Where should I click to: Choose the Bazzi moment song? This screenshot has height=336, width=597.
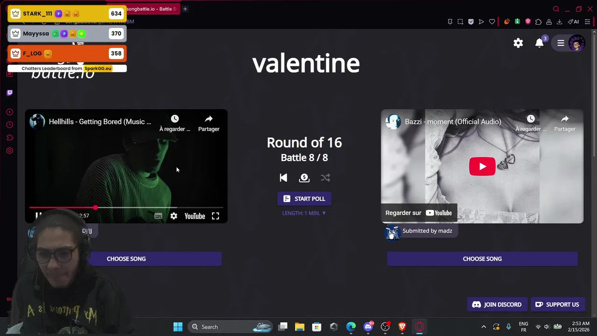click(482, 259)
